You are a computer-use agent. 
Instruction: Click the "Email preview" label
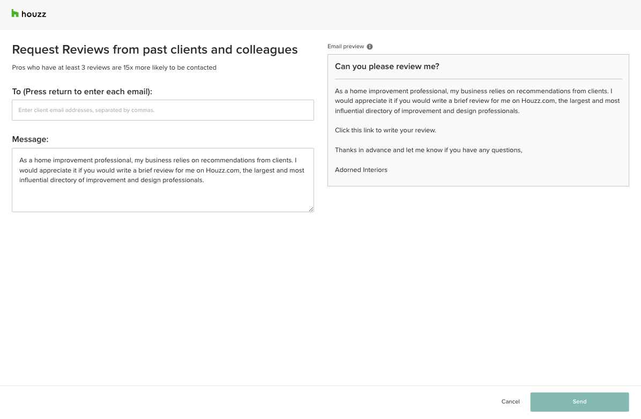click(x=346, y=47)
